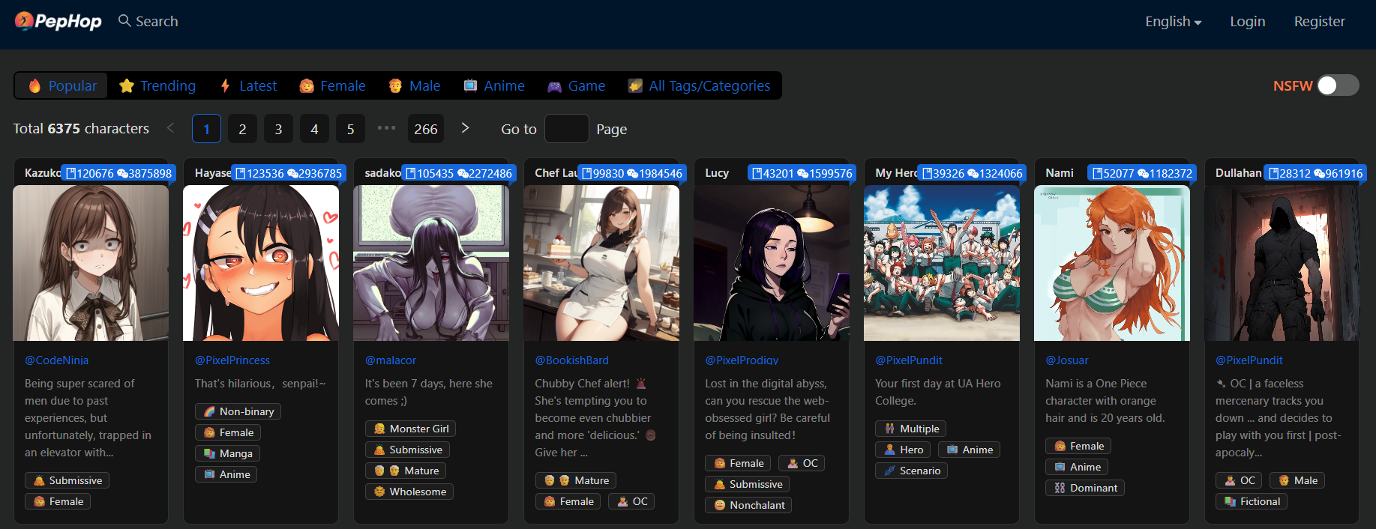Switch to the Latest tab
The image size is (1376, 529).
[248, 85]
